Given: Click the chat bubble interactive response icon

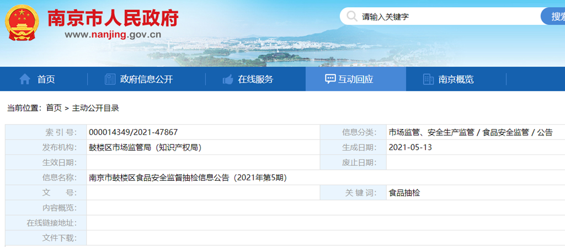Looking at the screenshot, I should [331, 79].
